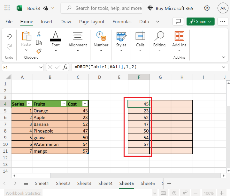Open the Fruits column filter dropdown
Screen dimensions: 230x196
point(64,104)
